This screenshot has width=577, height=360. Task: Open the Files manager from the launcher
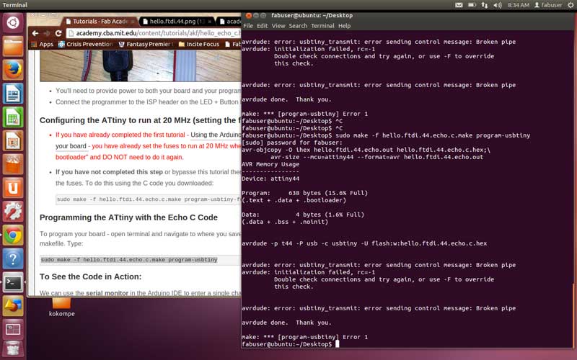click(13, 46)
